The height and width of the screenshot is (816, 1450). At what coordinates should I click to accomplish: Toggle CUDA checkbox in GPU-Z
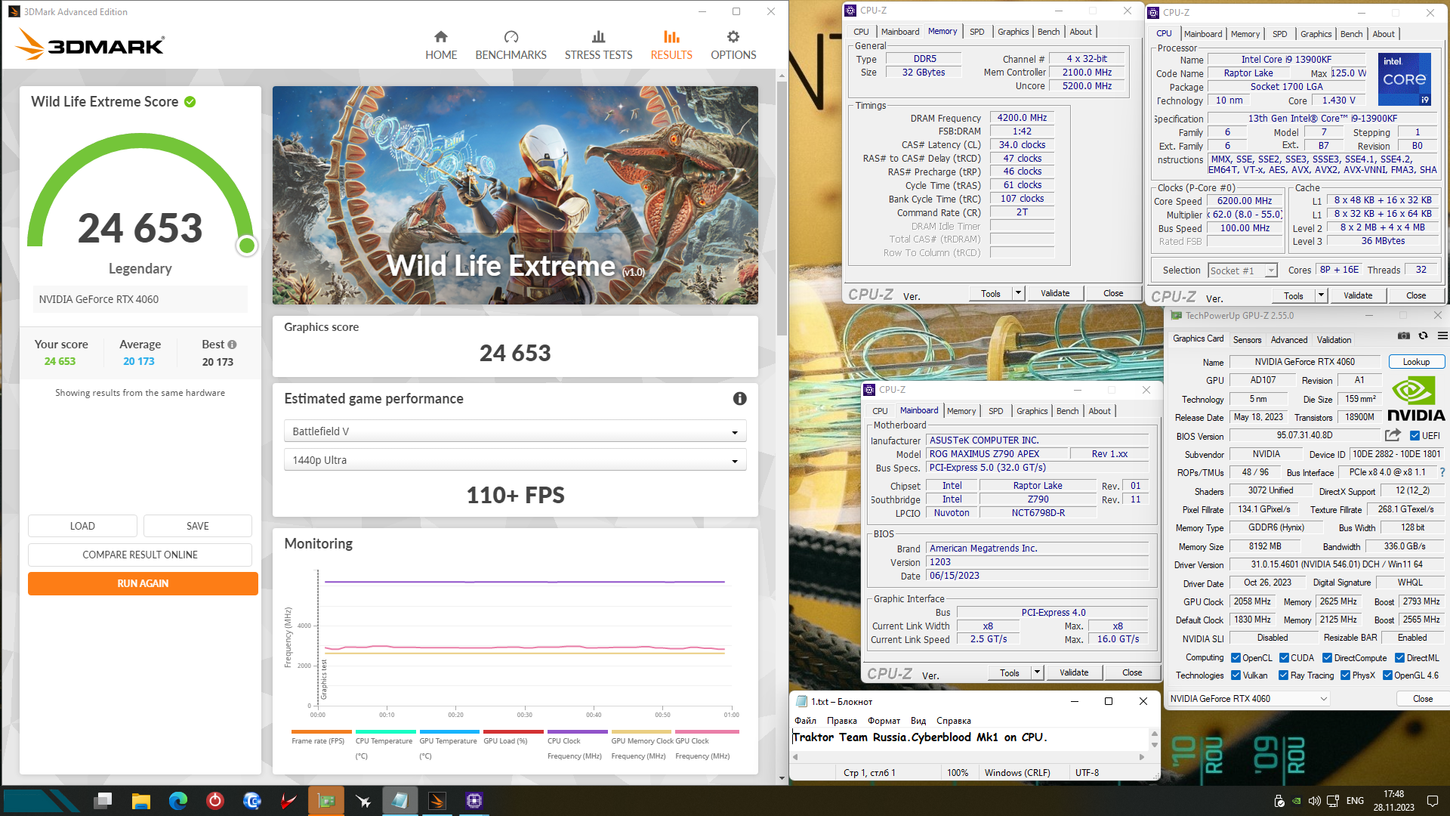1284,658
